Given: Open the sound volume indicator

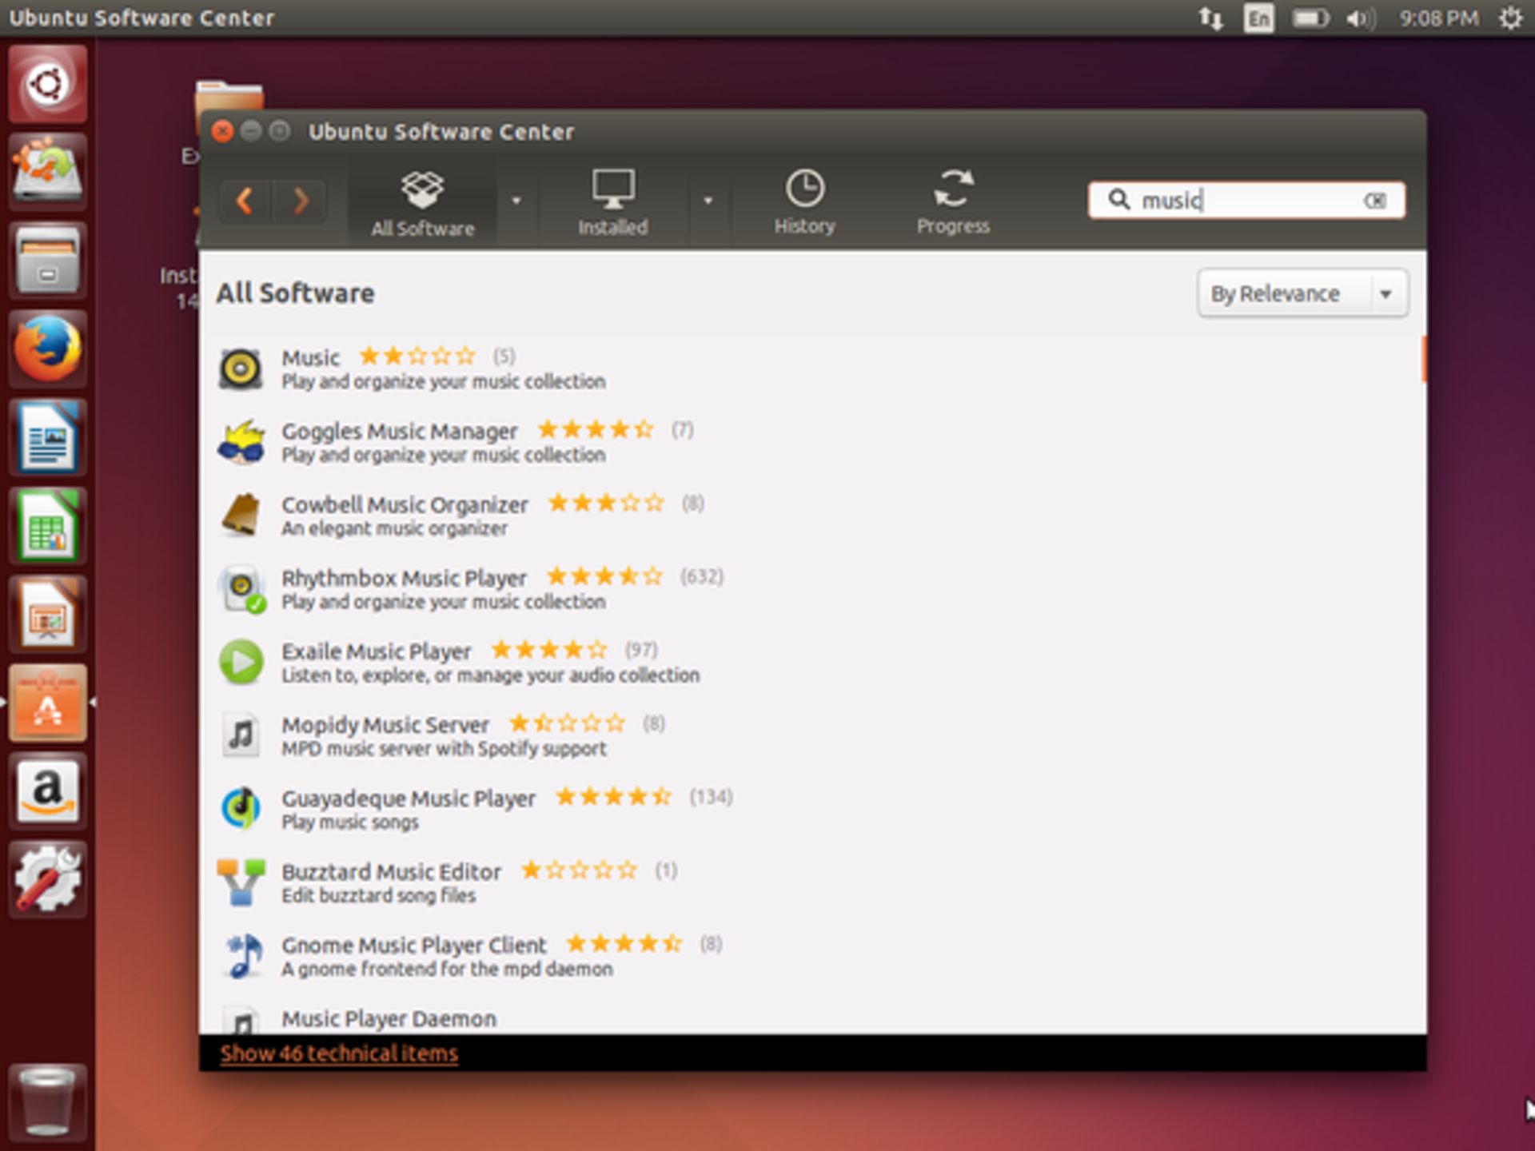Looking at the screenshot, I should (x=1361, y=18).
